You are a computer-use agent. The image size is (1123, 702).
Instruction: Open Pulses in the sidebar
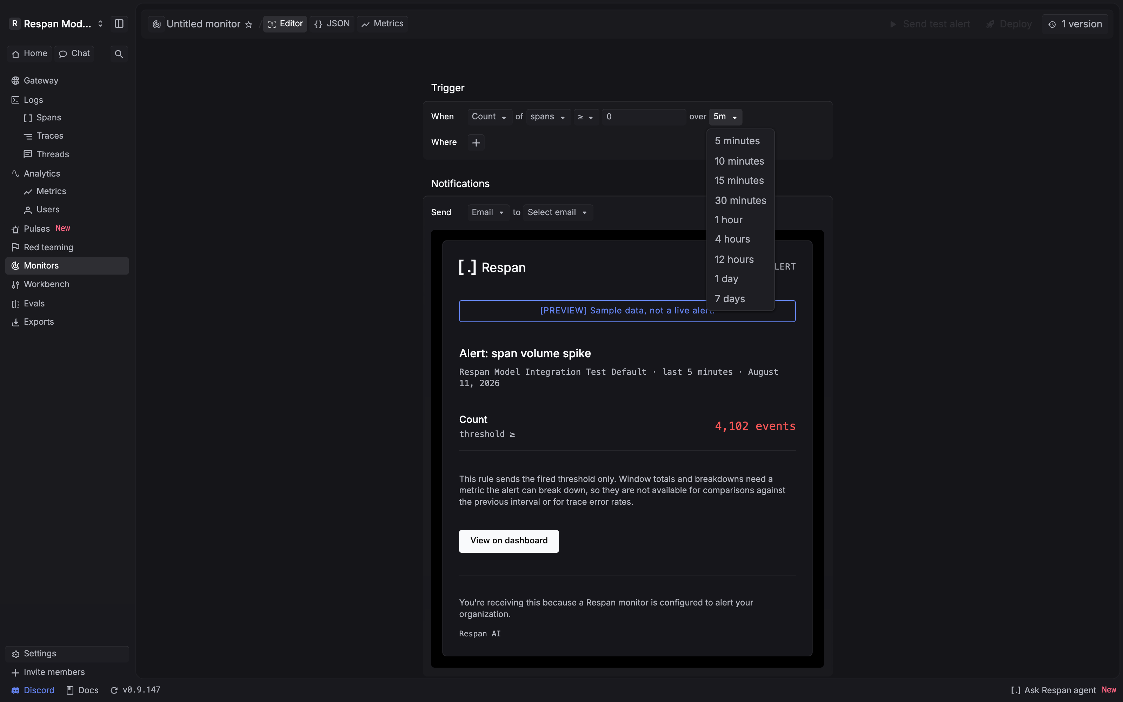click(x=67, y=229)
